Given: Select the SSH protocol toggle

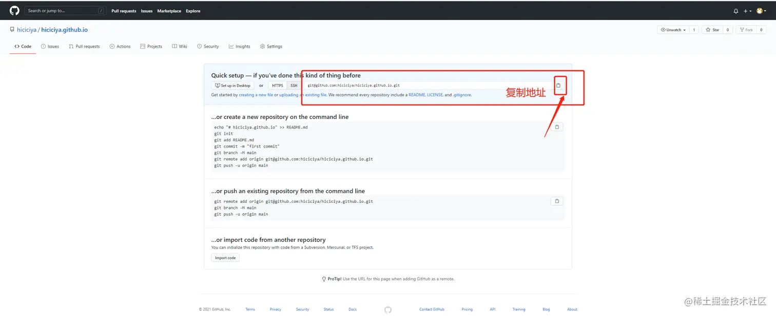Looking at the screenshot, I should click(294, 86).
